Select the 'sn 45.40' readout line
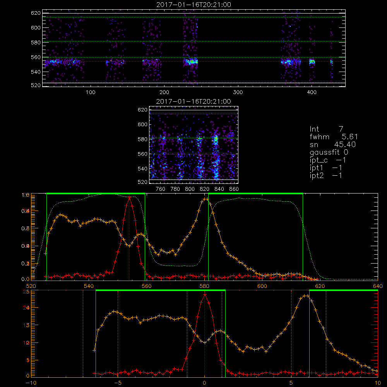 coord(333,144)
